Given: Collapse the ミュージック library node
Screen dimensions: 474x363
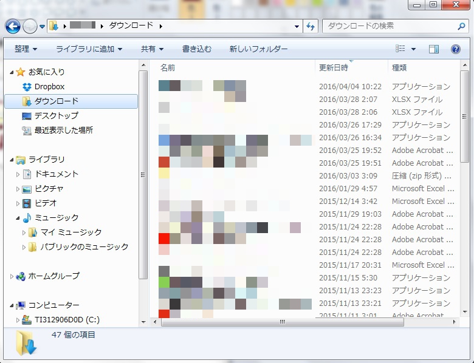Looking at the screenshot, I should coord(18,217).
